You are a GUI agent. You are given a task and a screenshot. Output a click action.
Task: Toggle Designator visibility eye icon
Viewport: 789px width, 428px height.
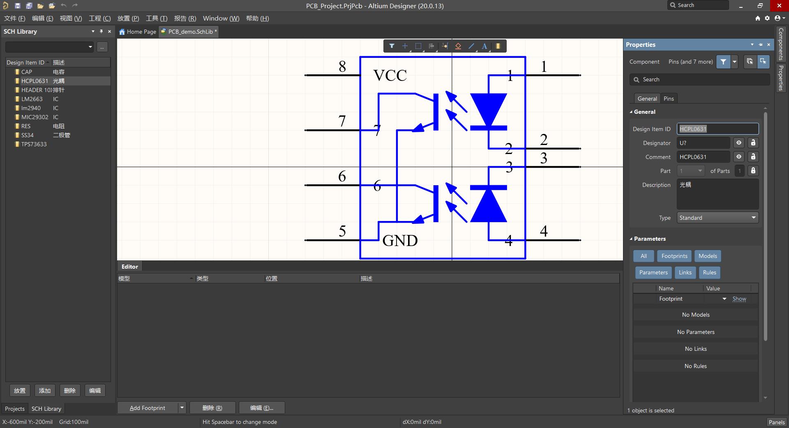click(739, 143)
